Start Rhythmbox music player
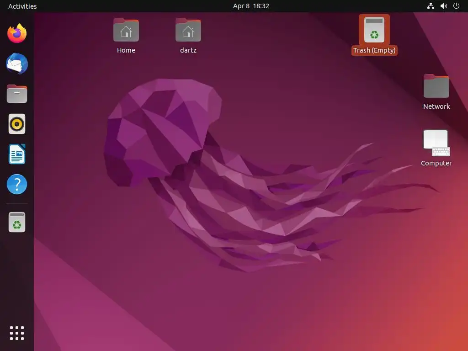 coord(17,124)
